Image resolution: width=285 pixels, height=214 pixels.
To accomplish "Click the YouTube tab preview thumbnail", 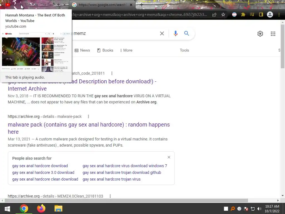I will [x=36, y=52].
